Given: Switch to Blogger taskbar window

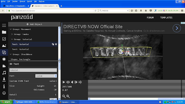Looking at the screenshot, I should (25, 102).
